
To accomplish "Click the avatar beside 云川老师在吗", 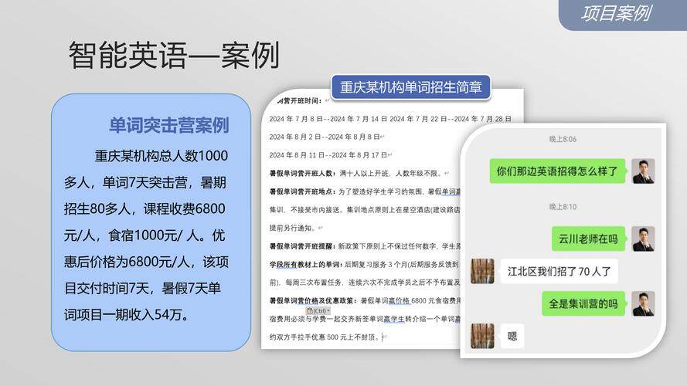I will point(643,239).
